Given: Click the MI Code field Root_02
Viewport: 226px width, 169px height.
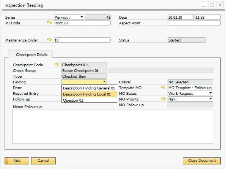Looking at the screenshot, I should [82, 23].
